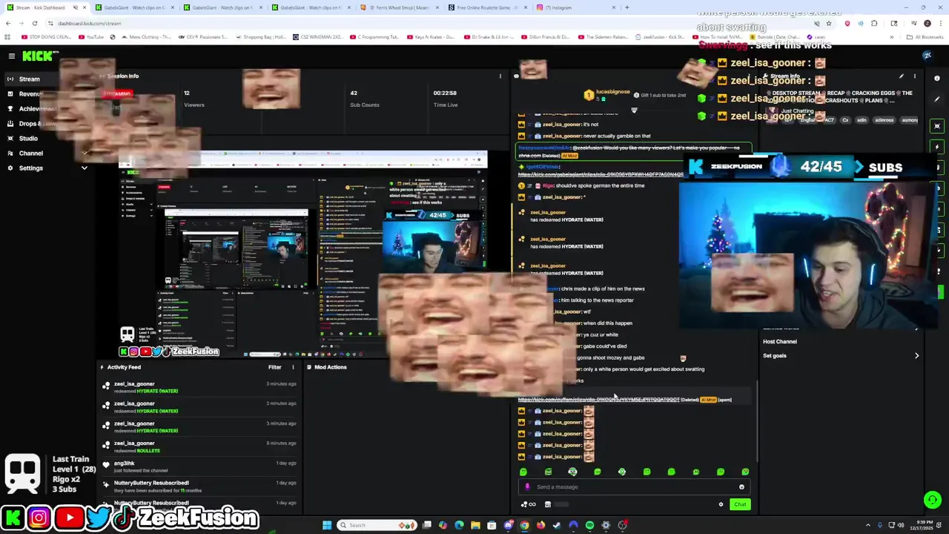Open Session Info three-dot options menu
Image resolution: width=949 pixels, height=534 pixels.
pyautogui.click(x=500, y=76)
